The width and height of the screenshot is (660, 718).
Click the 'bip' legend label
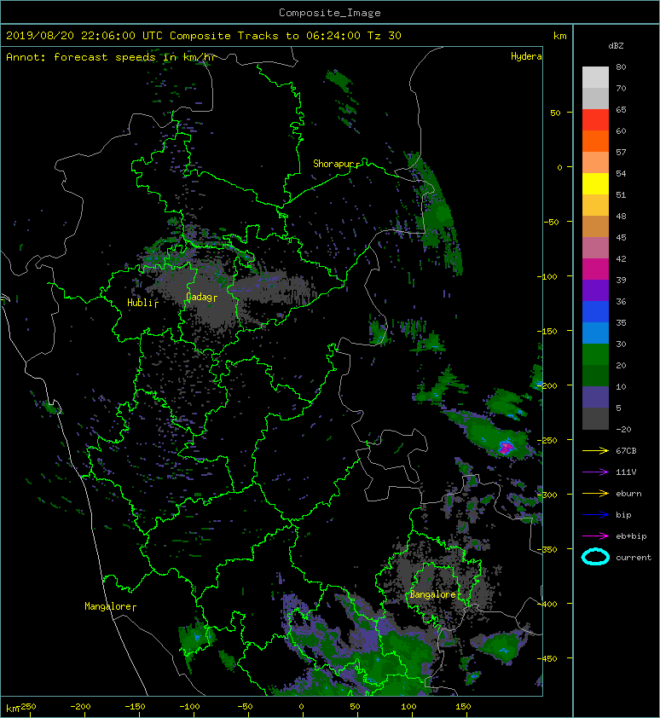[x=623, y=515]
